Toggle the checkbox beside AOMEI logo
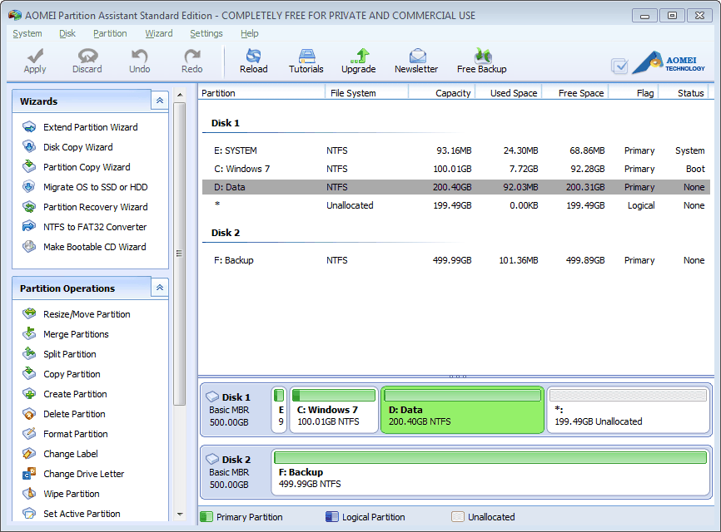This screenshot has height=532, width=721. pos(619,66)
